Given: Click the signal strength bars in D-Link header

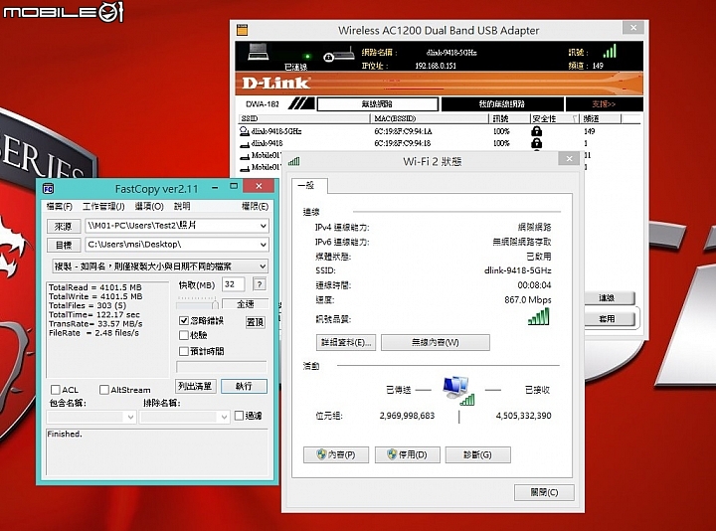Looking at the screenshot, I should [610, 51].
